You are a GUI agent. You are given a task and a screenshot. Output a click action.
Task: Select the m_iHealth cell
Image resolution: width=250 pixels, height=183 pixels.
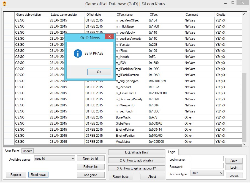[x=131, y=57]
